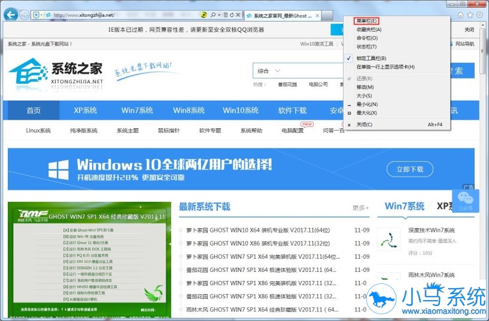This screenshot has width=489, height=321.
Task: Open the 电脑配置 sub-nav link
Action: (x=292, y=131)
